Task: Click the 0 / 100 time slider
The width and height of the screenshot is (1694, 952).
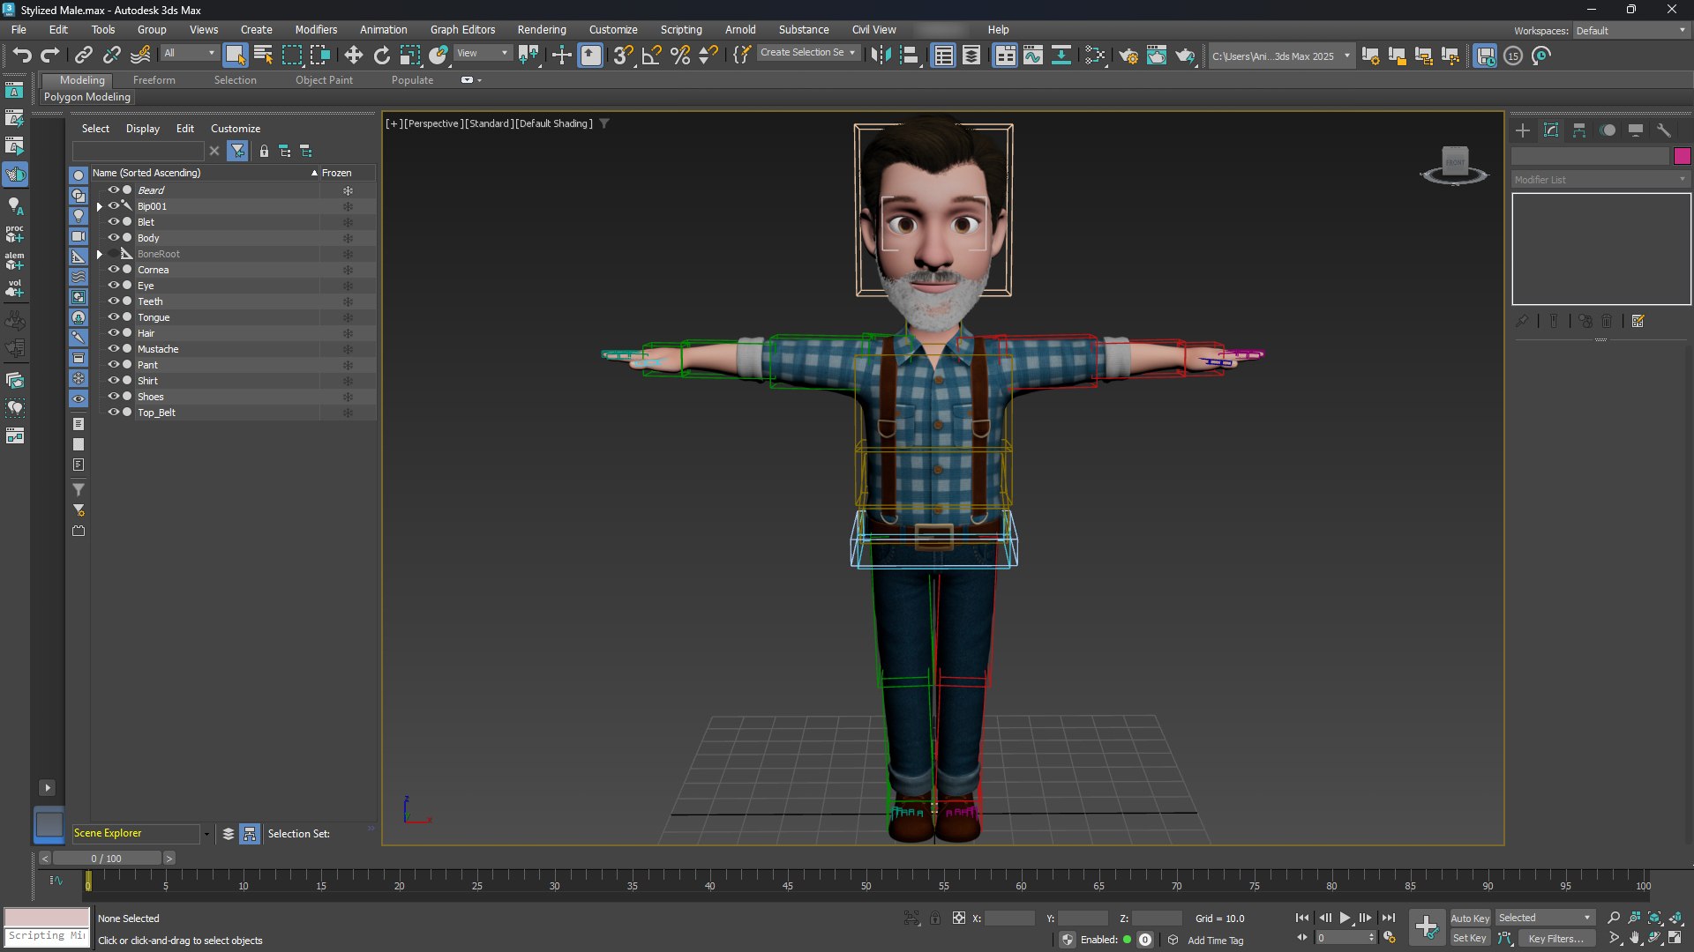Action: (x=107, y=858)
